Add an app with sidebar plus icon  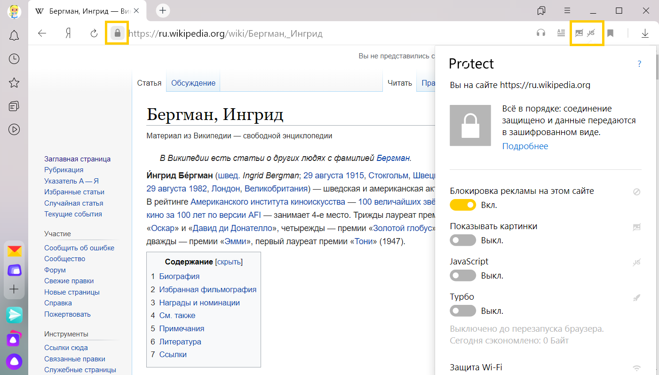coord(14,289)
